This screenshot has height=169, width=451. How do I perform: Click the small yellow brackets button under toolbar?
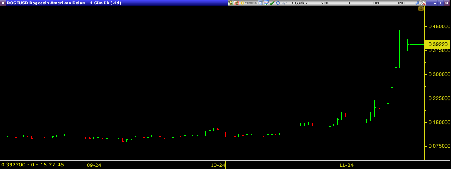(x=421, y=8)
